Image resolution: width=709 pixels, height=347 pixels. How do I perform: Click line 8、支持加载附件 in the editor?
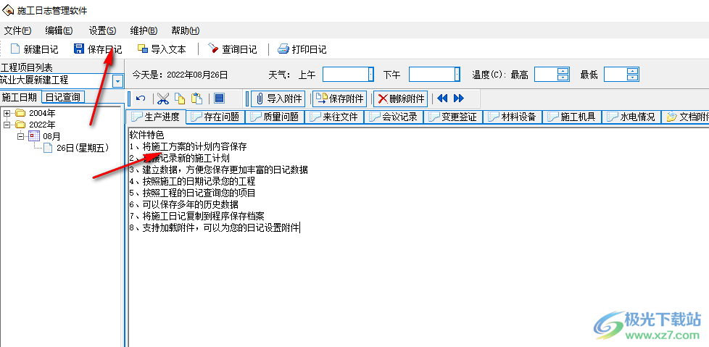tap(215, 228)
